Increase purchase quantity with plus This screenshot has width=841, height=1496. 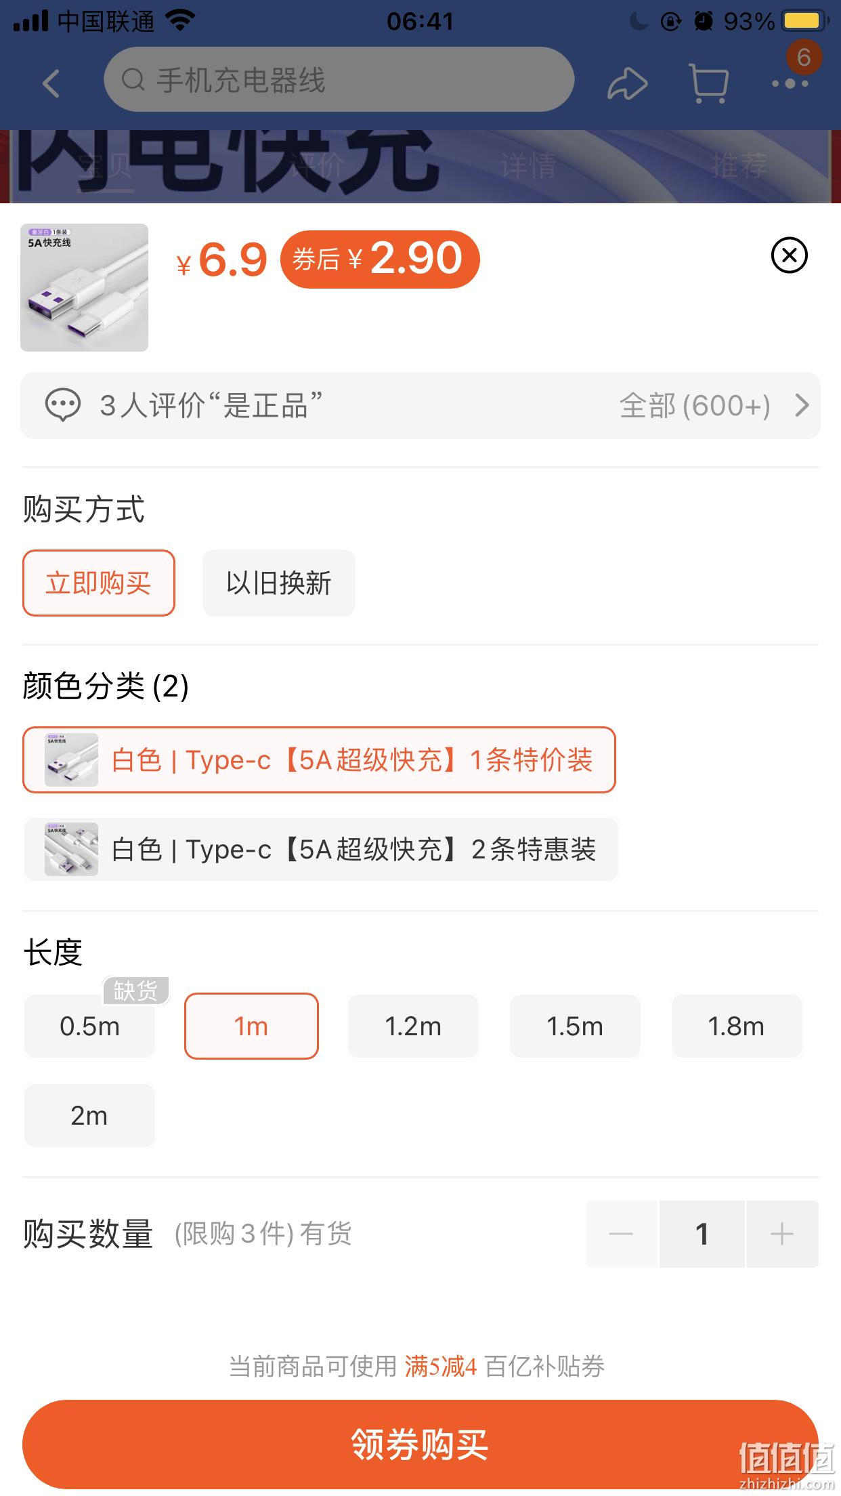click(782, 1234)
